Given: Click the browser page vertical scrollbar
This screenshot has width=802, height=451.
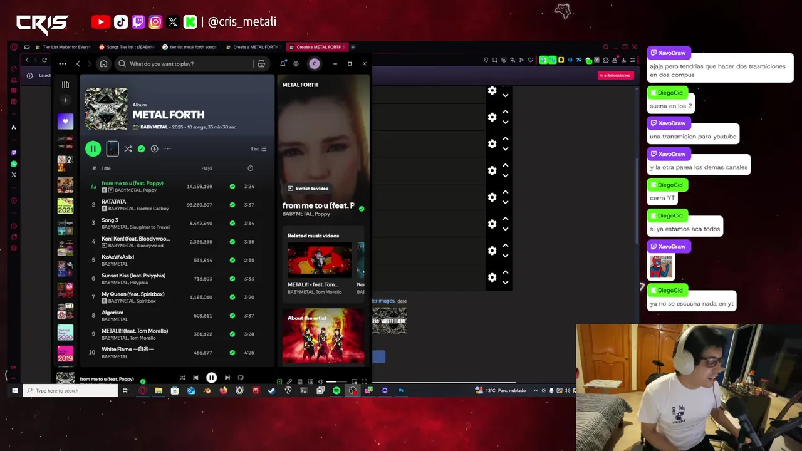Looking at the screenshot, I should pyautogui.click(x=637, y=200).
